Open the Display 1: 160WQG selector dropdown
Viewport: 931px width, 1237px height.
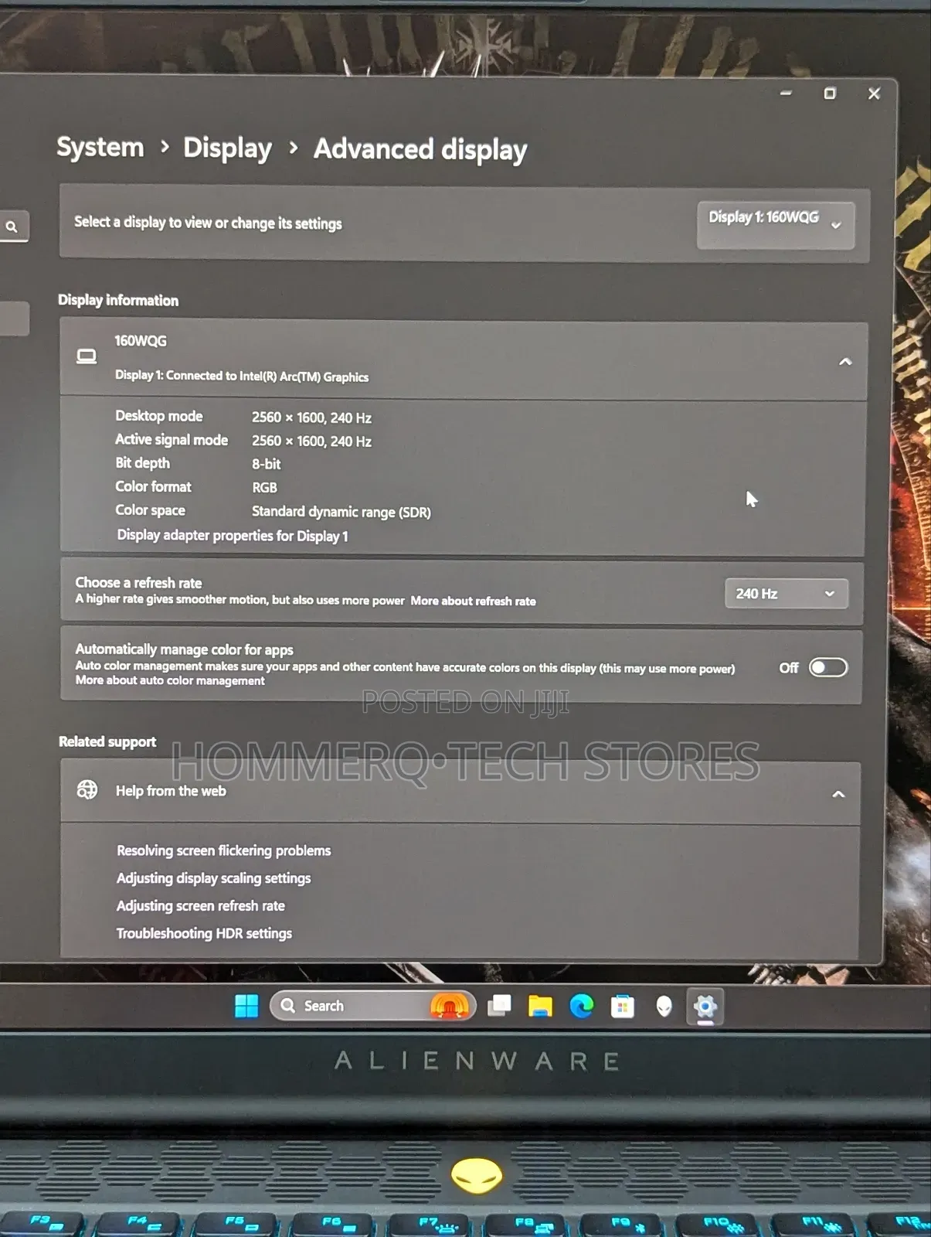(776, 225)
